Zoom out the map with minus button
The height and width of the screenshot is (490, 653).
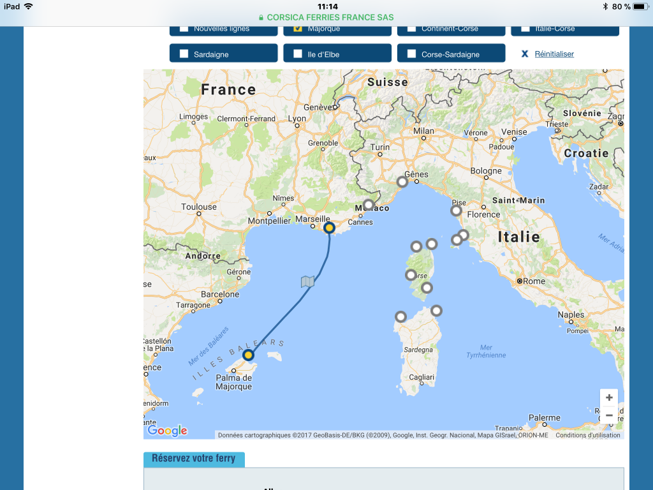click(609, 415)
